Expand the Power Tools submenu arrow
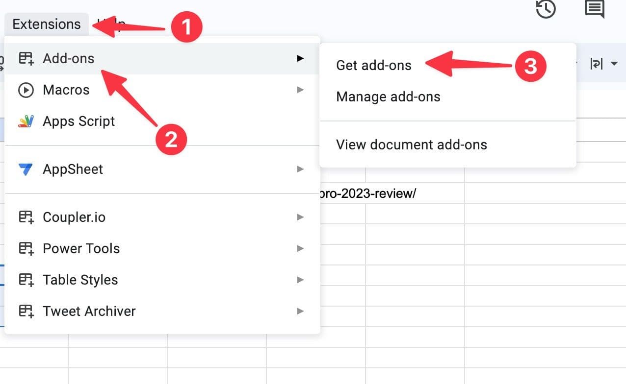 point(300,248)
